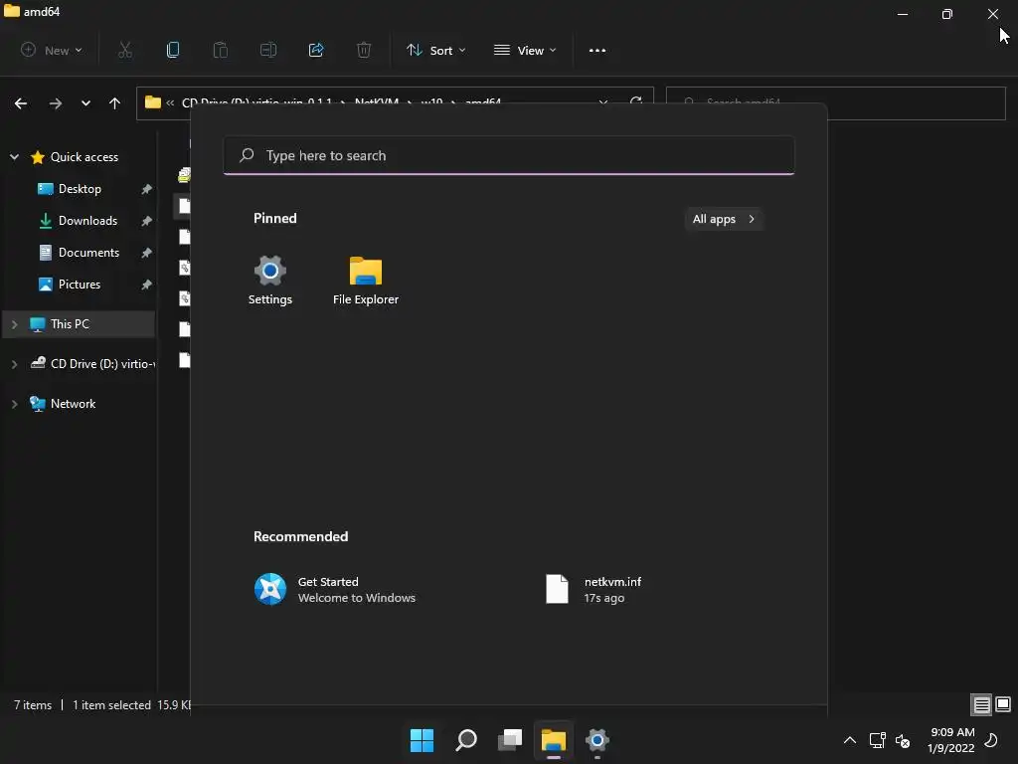
Task: Open the Sort options dropdown
Action: click(x=436, y=50)
